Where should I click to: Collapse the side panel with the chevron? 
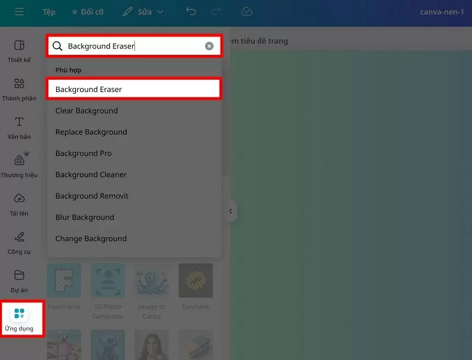click(230, 211)
